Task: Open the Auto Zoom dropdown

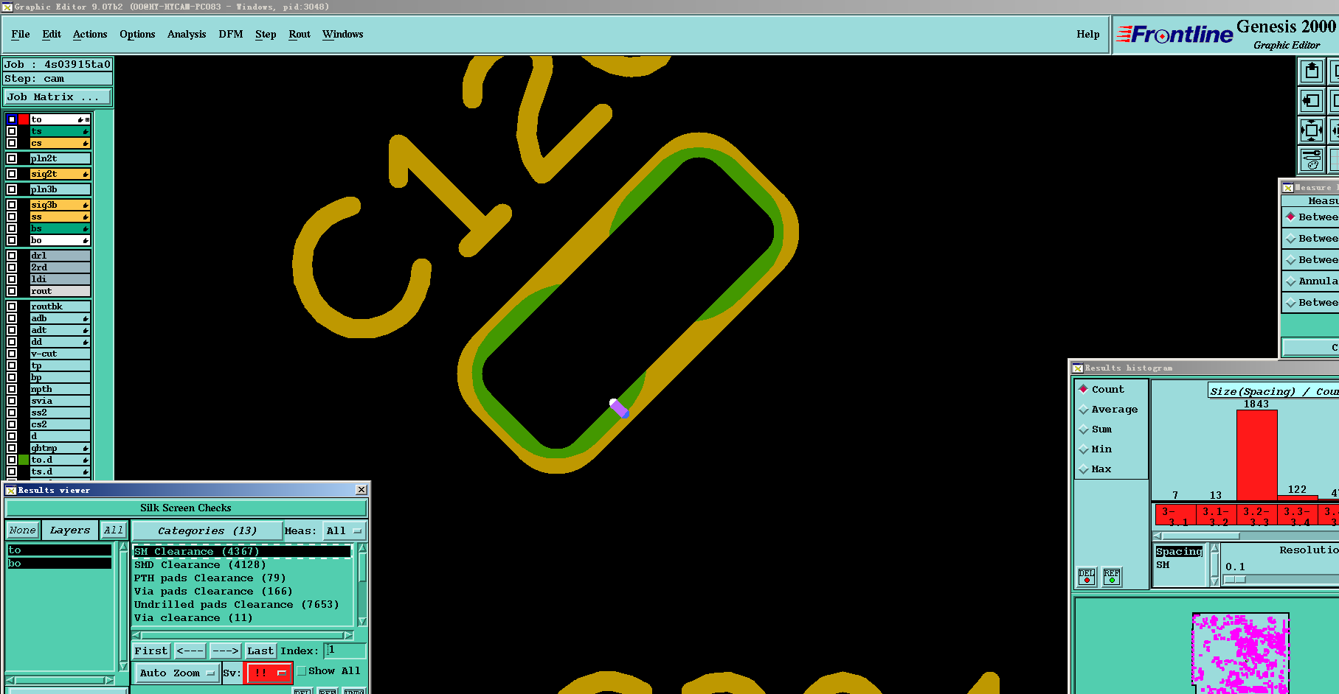Action: coord(177,673)
